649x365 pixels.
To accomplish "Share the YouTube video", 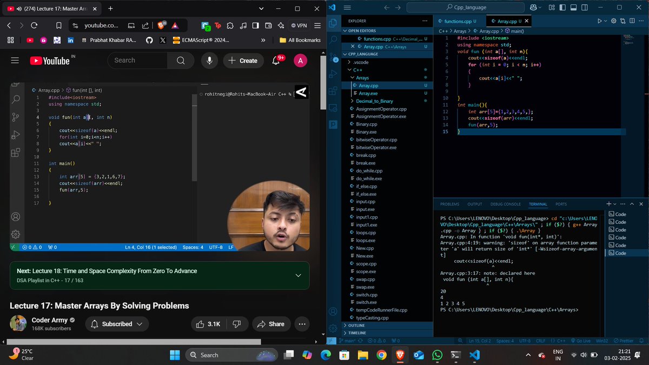I will pos(270,324).
